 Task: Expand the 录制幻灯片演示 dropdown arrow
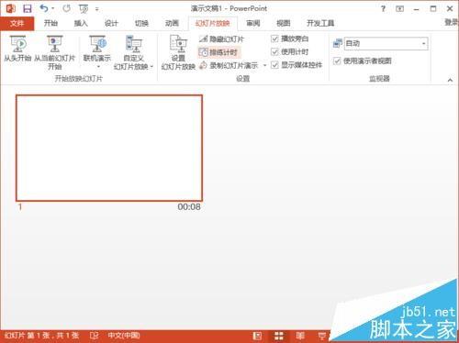click(x=264, y=65)
